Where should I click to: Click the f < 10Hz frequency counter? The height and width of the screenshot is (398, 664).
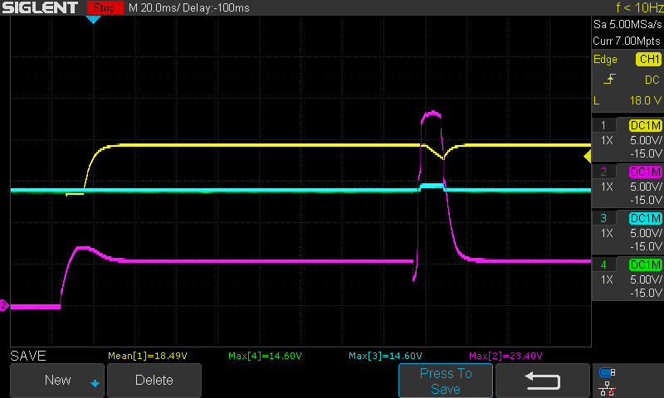(639, 7)
